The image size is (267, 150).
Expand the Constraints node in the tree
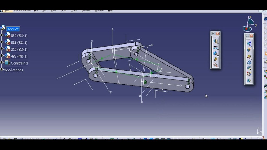2,63
